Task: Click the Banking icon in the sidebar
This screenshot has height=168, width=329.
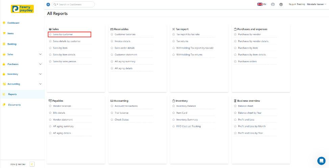Action: [4, 44]
